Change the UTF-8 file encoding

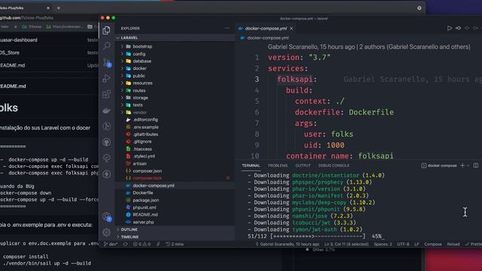(403, 244)
